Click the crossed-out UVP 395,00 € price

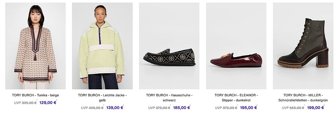point(29,103)
